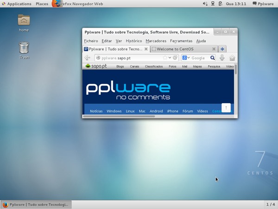Image resolution: width=278 pixels, height=209 pixels.
Task: Open the Histórico menu
Action: pyautogui.click(x=134, y=41)
